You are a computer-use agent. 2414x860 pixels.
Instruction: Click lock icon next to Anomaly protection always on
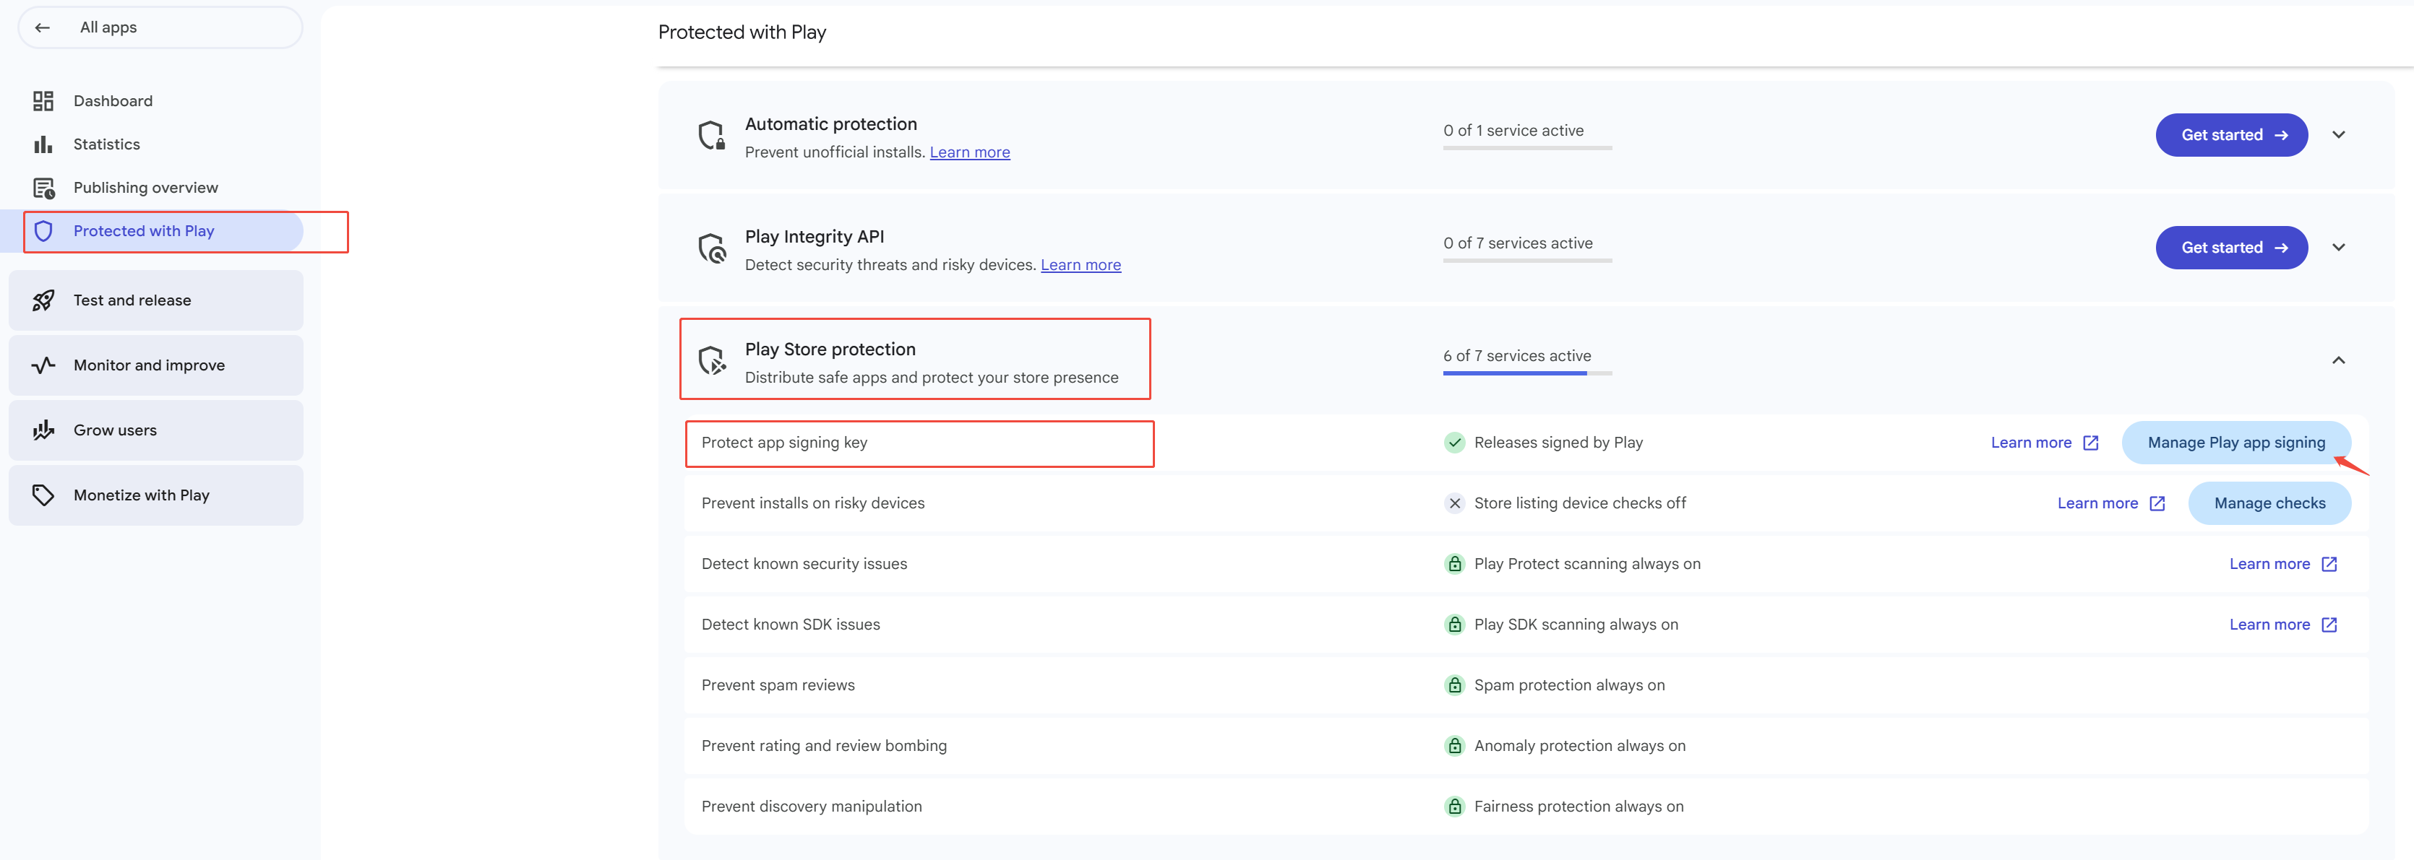[x=1454, y=747]
